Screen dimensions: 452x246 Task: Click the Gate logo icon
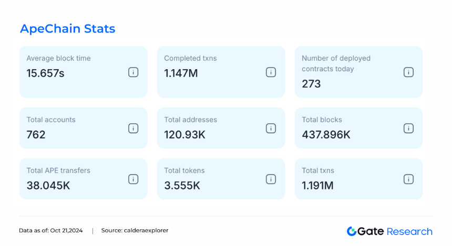point(352,231)
